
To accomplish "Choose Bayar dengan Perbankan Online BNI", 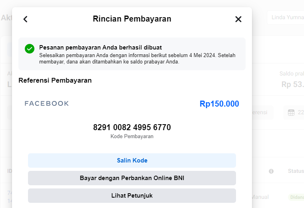I will tap(132, 178).
